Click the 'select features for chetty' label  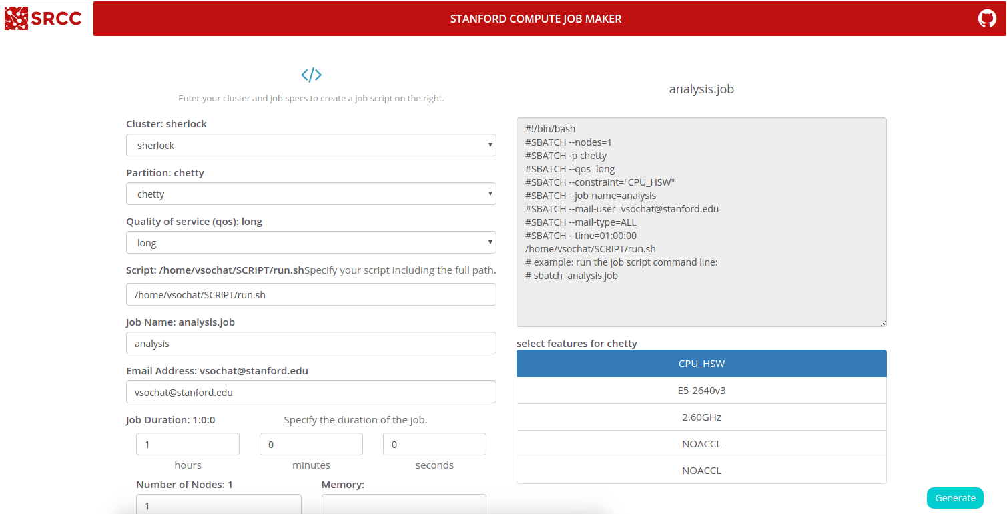(x=577, y=344)
